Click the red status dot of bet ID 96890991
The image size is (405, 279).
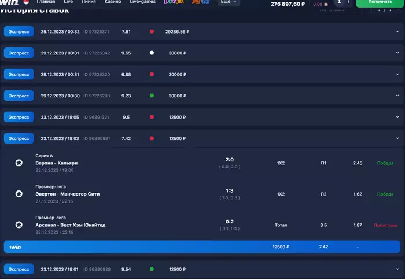(x=152, y=138)
